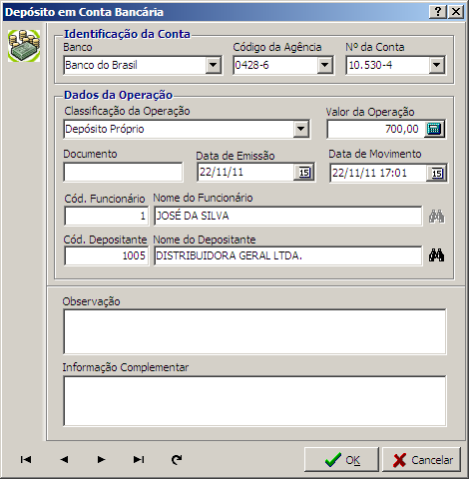
Task: Go to next record arrow
Action: 101,459
